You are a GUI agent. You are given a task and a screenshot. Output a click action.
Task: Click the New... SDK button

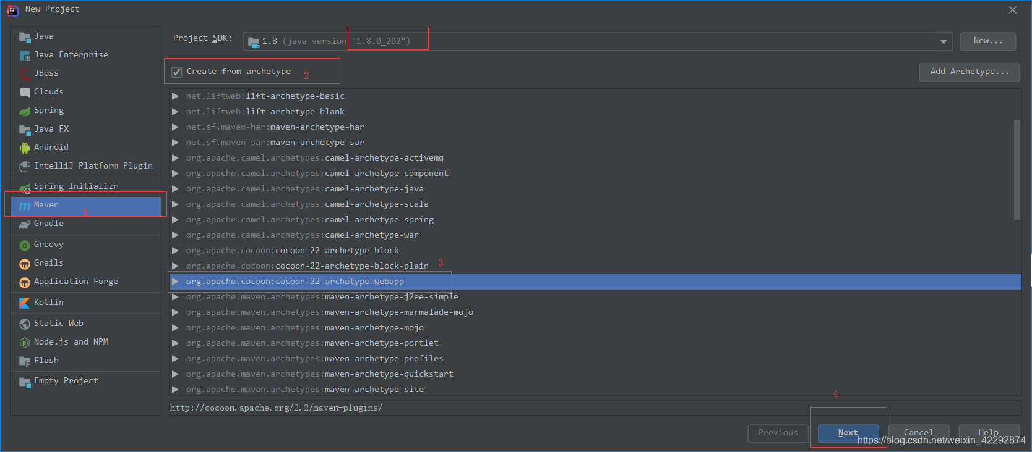[x=988, y=41]
